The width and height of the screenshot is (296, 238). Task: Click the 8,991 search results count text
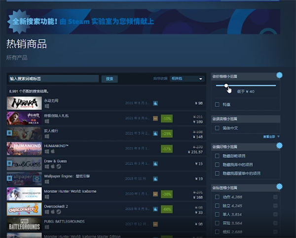click(29, 92)
